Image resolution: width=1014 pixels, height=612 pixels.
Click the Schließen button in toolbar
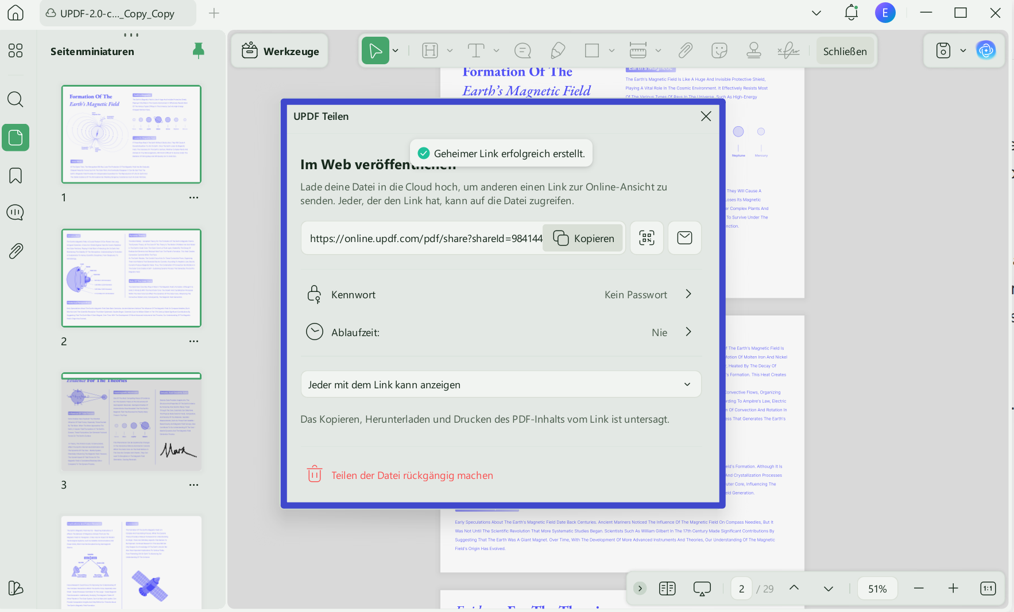pos(845,51)
